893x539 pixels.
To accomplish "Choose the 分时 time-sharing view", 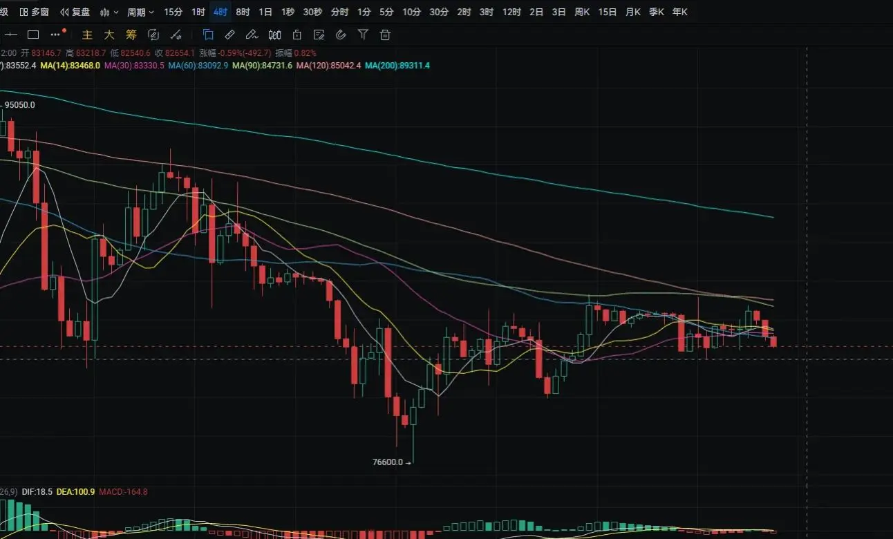I will pyautogui.click(x=339, y=12).
